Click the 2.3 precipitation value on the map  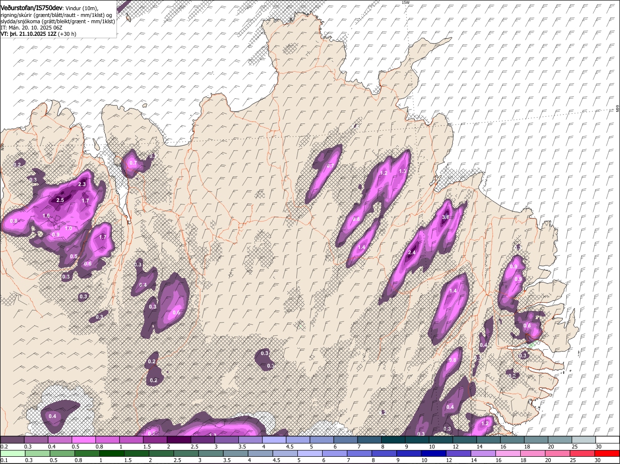tap(82, 184)
